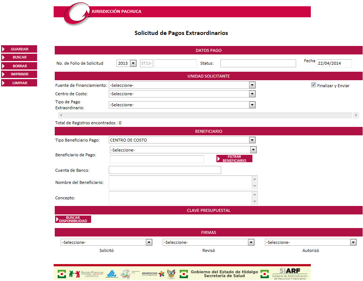Open Beneficiario de Pago dropdown
Screen dimensions: 363x281
point(183,150)
